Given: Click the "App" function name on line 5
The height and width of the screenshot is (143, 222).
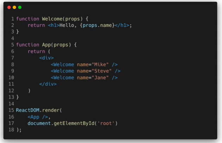Looking at the screenshot, I should [x=46, y=45].
